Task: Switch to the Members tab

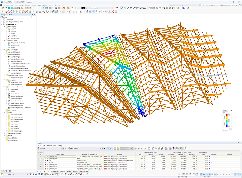Action: pos(76,171)
